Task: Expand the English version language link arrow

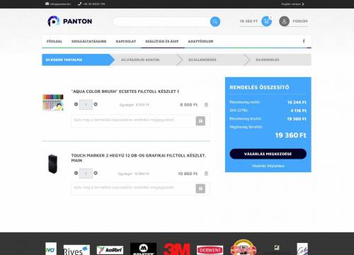Action: point(303,4)
